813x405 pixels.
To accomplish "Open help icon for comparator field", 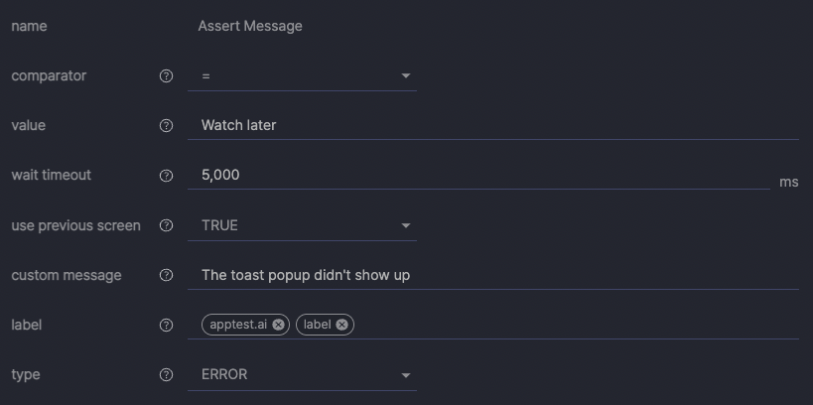I will 166,76.
